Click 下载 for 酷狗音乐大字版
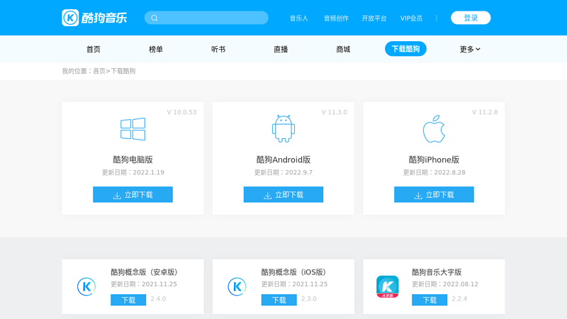 coord(430,300)
